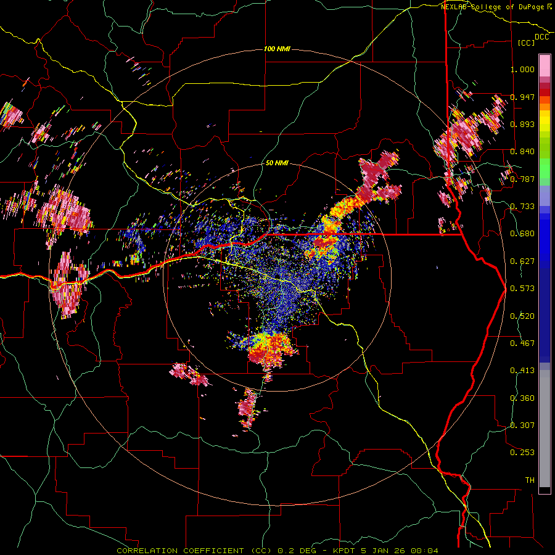Click the yellow segment of color bar
The height and width of the screenshot is (555, 555).
point(545,121)
